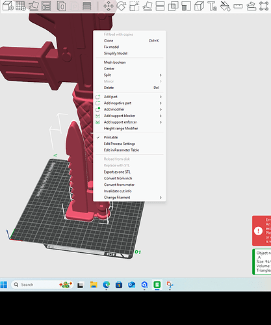Screen dimensions: 271x325
Task: Select the Rotate tool
Action: tap(122, 6)
